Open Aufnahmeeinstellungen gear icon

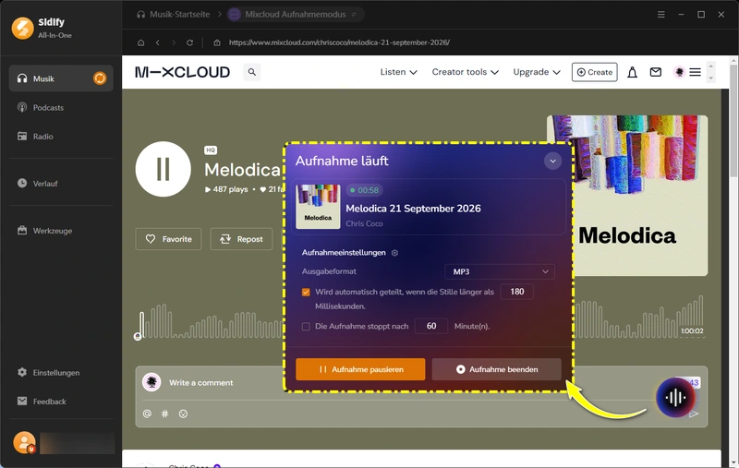395,253
